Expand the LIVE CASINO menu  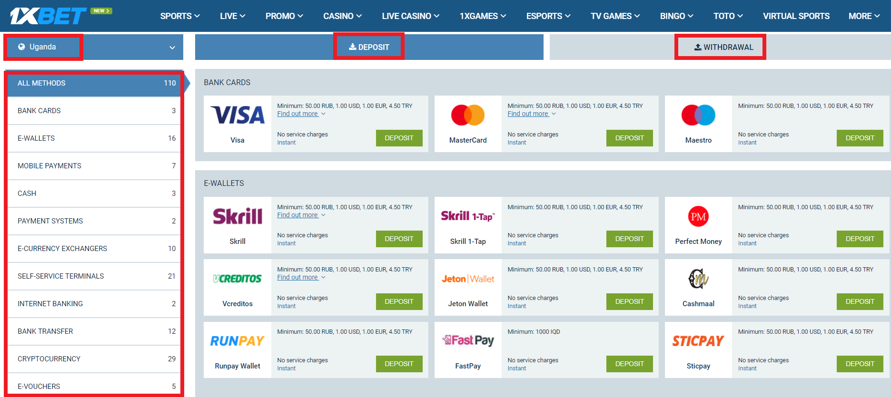pos(411,16)
